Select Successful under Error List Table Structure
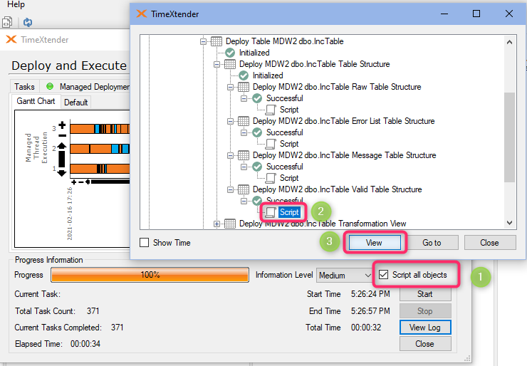The height and width of the screenshot is (366, 527). (x=285, y=132)
